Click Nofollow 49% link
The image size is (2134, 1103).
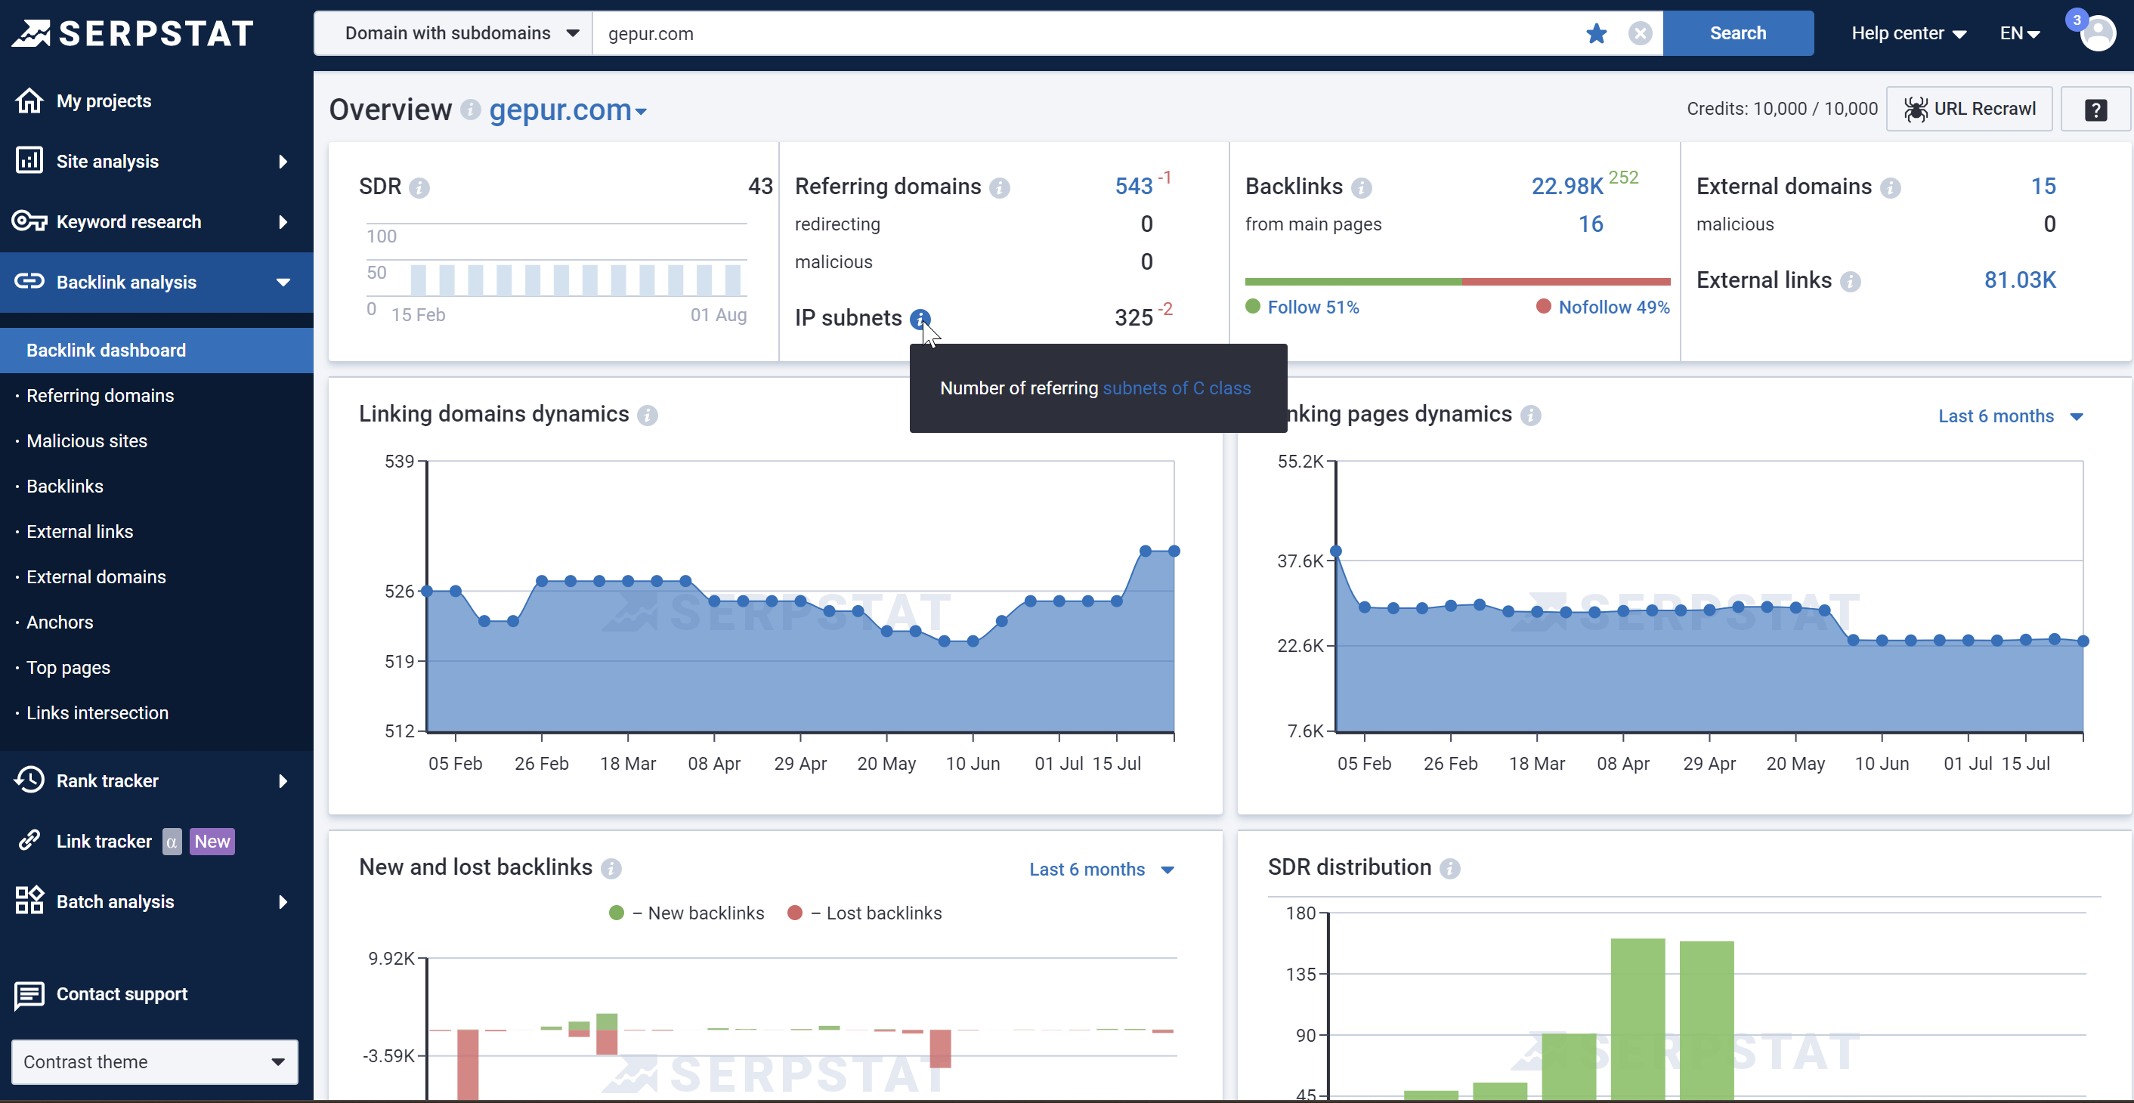click(x=1614, y=307)
